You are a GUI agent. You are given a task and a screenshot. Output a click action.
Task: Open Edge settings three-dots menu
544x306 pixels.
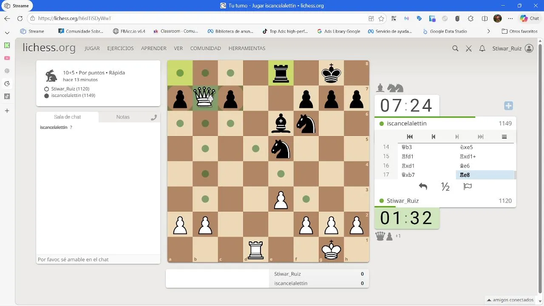tap(510, 18)
